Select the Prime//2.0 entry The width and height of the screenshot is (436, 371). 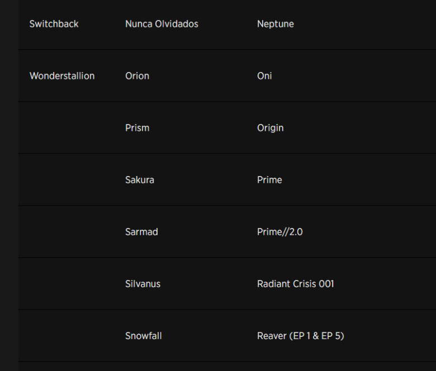(x=279, y=232)
